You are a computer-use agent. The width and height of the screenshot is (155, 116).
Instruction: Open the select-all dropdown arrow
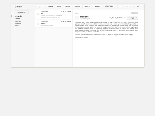pyautogui.click(x=41, y=6)
